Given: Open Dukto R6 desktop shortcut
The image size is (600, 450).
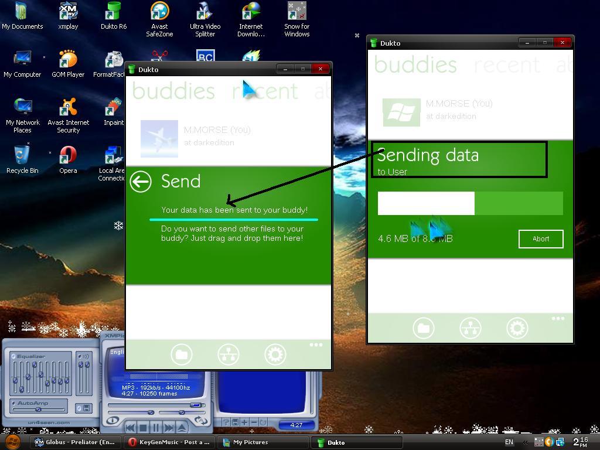Looking at the screenshot, I should [x=114, y=16].
